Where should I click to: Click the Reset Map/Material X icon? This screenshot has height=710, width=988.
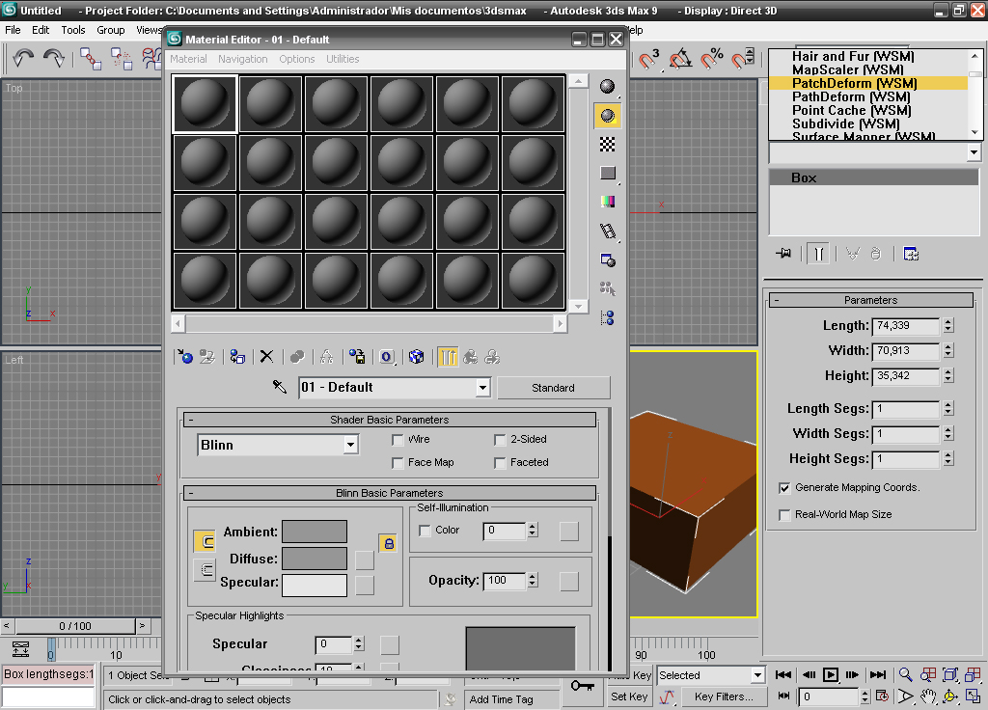[x=266, y=357]
